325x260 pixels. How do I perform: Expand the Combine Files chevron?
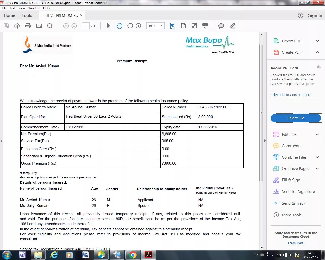pos(317,157)
